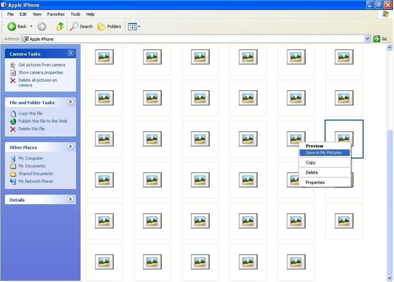The image size is (394, 282).
Task: Collapse the File and Folder Tasks panel
Action: (x=70, y=102)
